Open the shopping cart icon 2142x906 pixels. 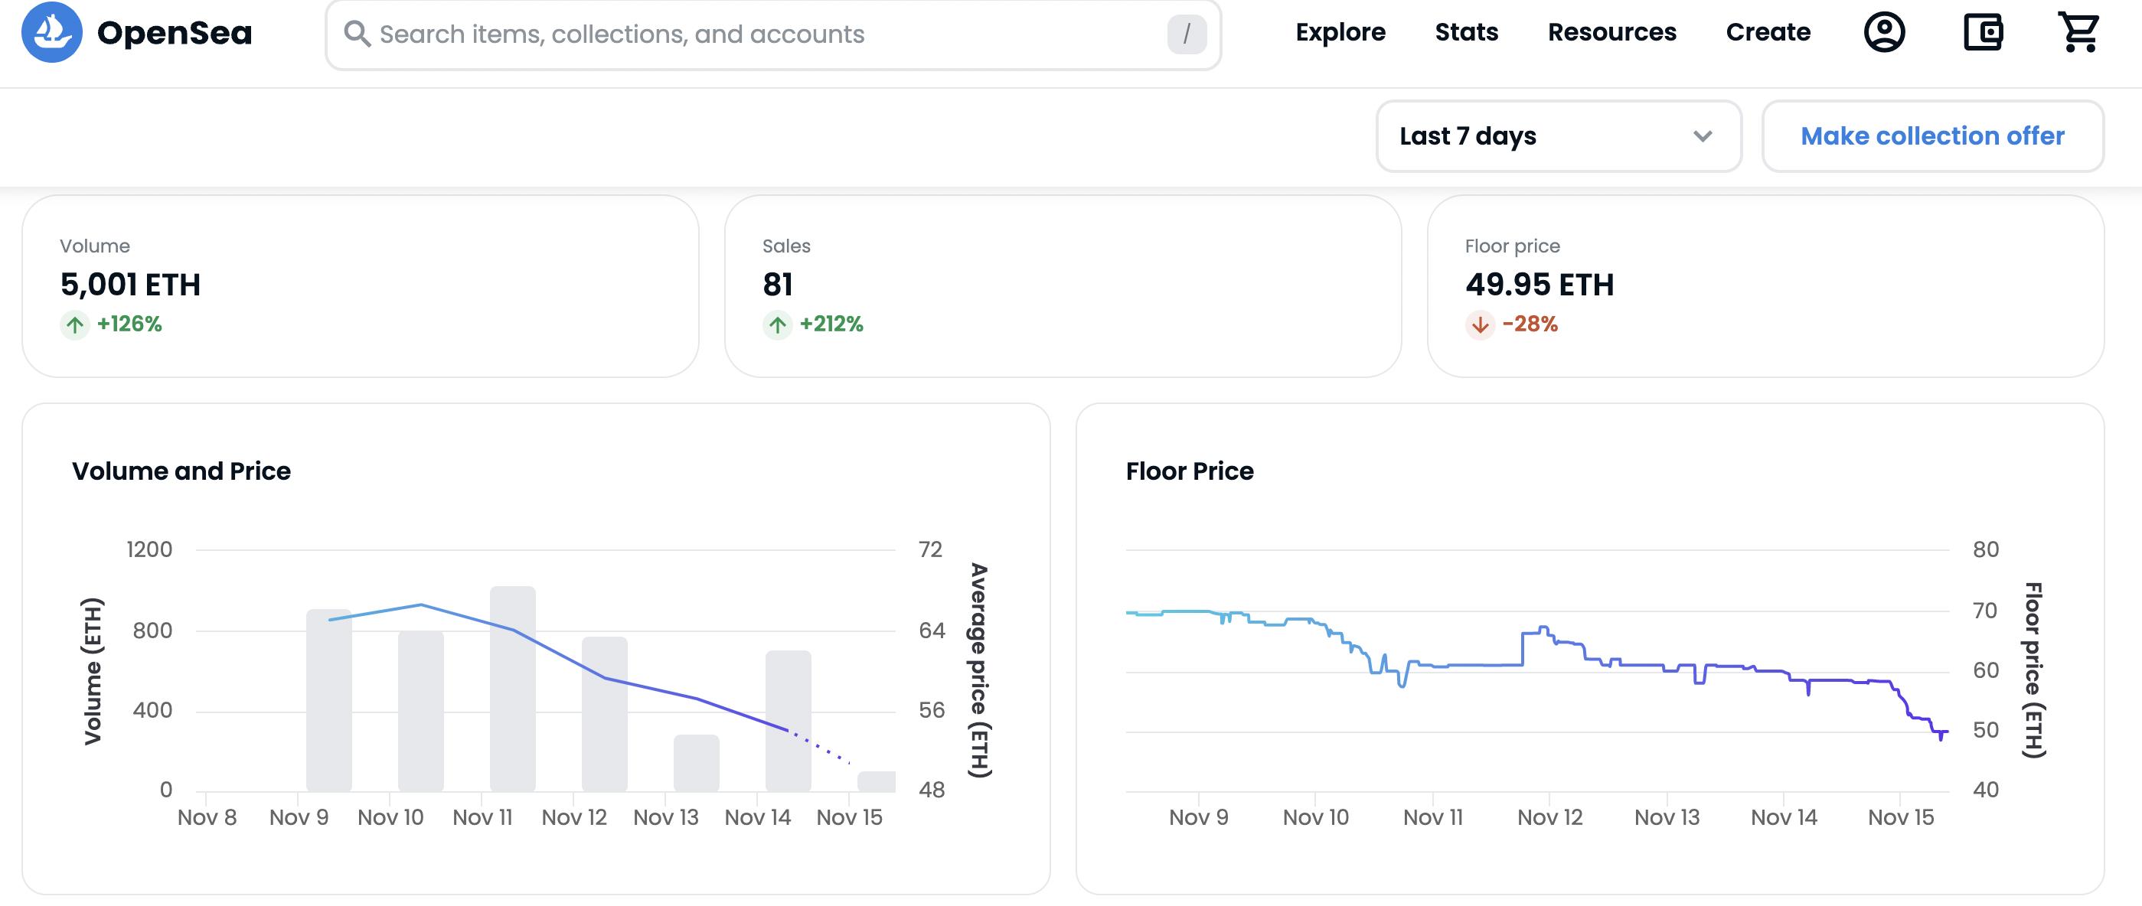(x=2078, y=32)
